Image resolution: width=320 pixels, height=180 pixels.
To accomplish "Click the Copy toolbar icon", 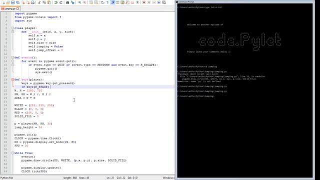I will [44, 2].
